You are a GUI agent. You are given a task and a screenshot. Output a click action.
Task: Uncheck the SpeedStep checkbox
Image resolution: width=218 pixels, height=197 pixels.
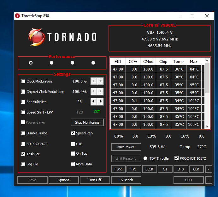point(73,133)
